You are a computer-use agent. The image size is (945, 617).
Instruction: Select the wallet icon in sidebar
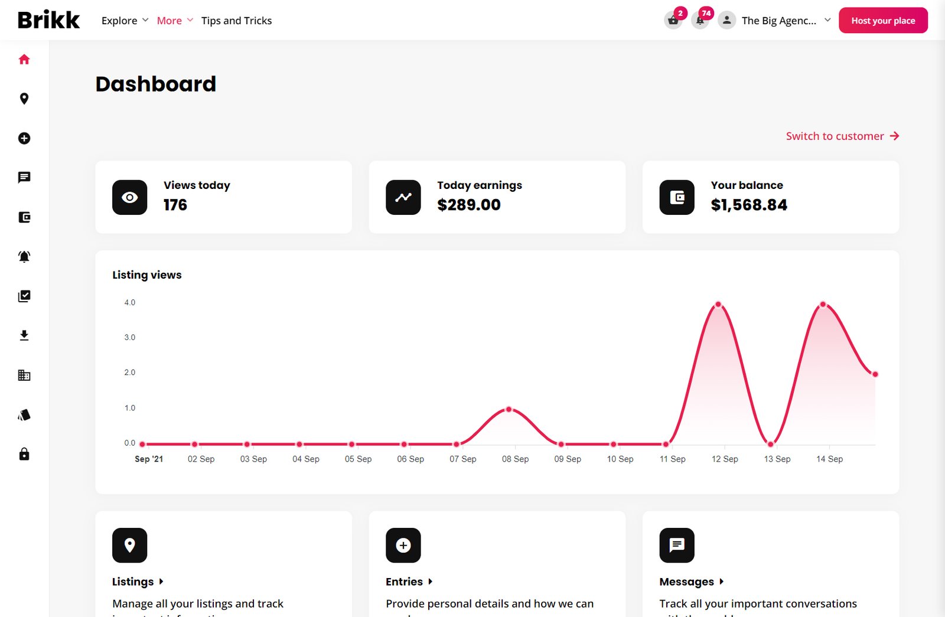[24, 217]
